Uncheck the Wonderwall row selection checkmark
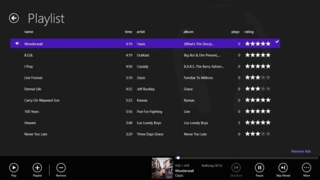The height and width of the screenshot is (180, 320). (x=277, y=42)
